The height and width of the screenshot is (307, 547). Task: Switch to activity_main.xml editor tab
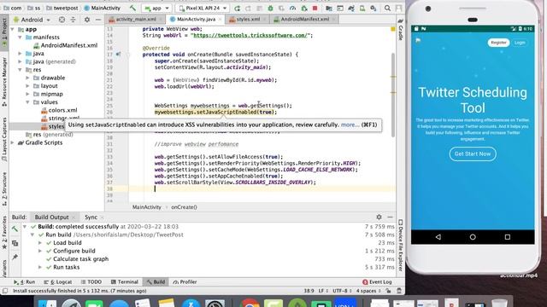[135, 19]
